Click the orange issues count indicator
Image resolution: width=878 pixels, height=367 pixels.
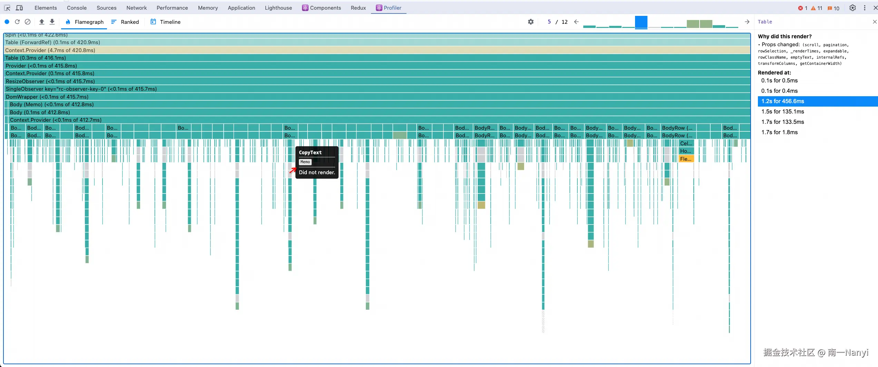coord(833,8)
